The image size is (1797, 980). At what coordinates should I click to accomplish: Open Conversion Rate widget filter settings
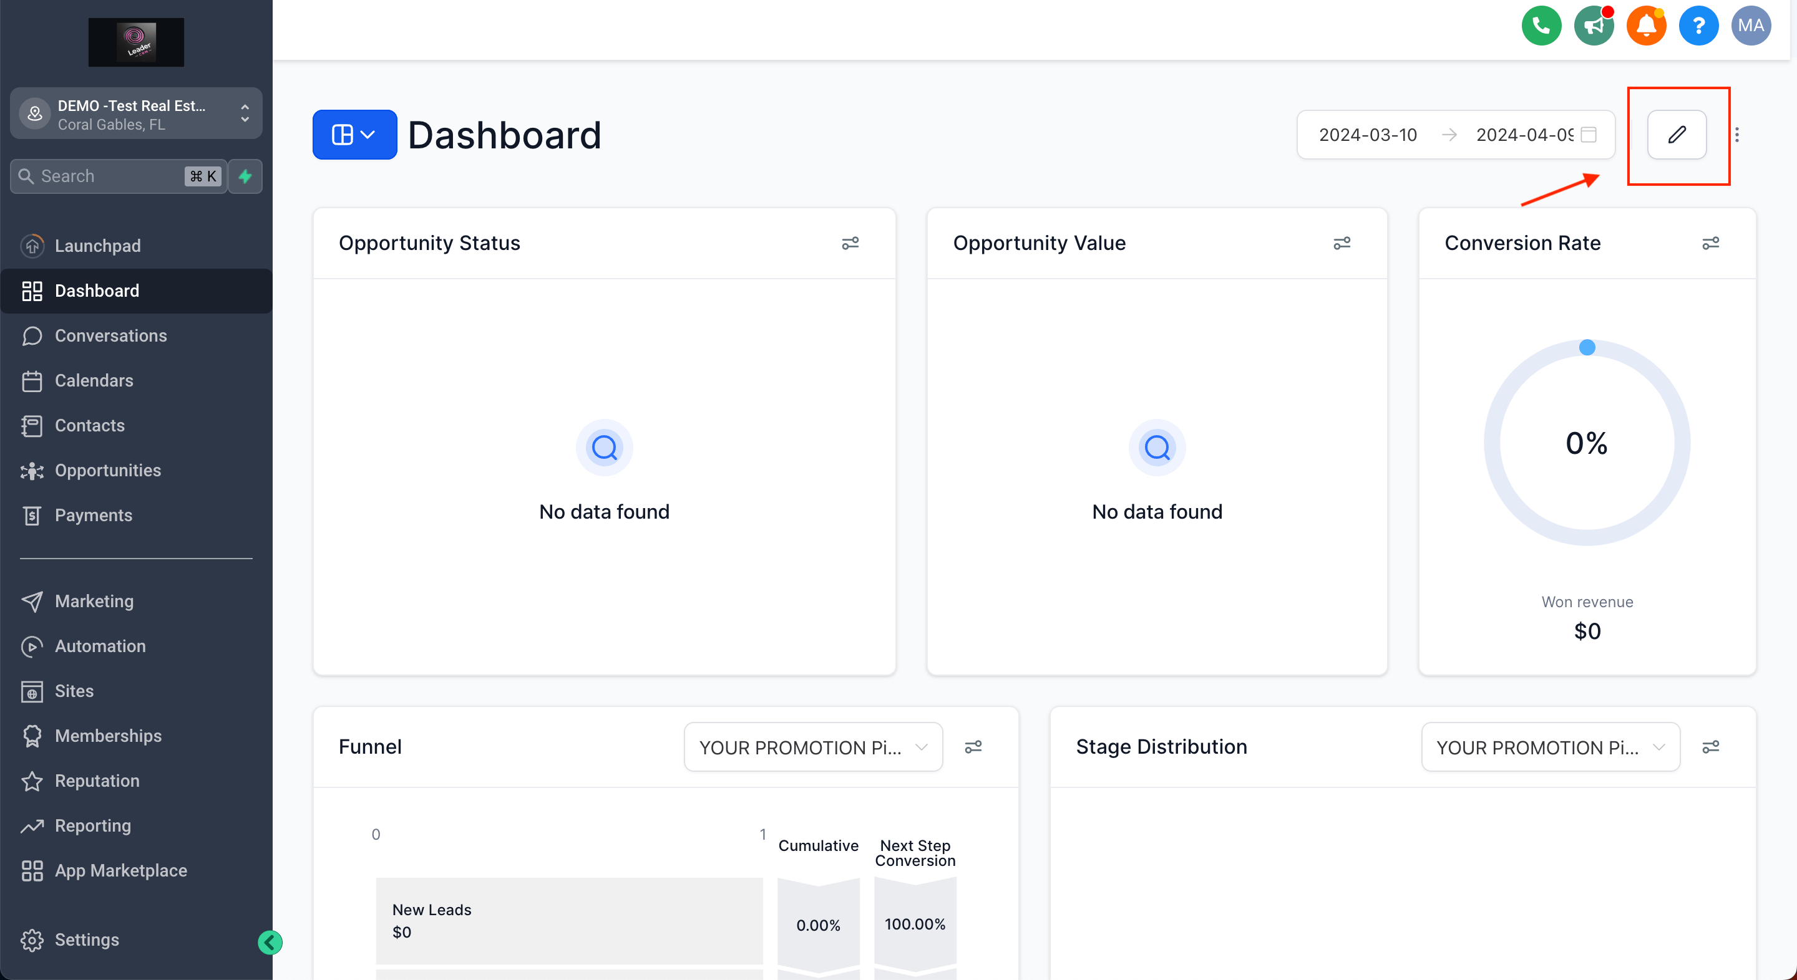(1710, 243)
